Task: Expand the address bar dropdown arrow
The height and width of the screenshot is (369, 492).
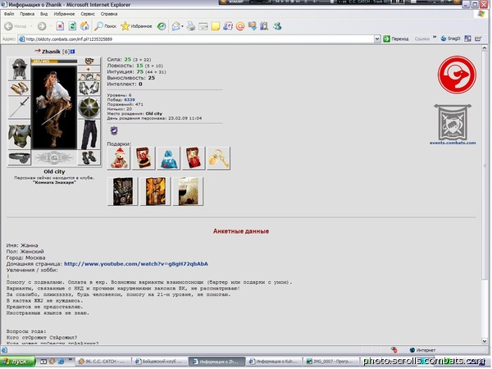Action: [x=377, y=39]
